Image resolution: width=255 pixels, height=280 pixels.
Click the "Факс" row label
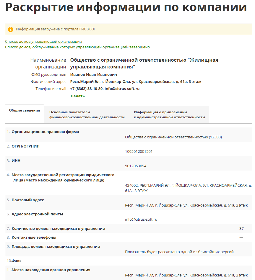tap(17, 261)
